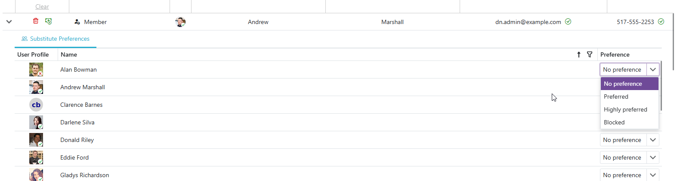Click the verified checkmark next to phone number
The image size is (677, 181).
click(661, 21)
